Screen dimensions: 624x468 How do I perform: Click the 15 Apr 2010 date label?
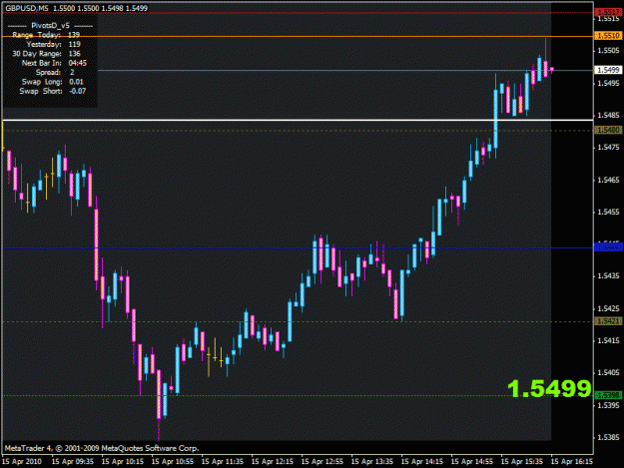pyautogui.click(x=22, y=461)
